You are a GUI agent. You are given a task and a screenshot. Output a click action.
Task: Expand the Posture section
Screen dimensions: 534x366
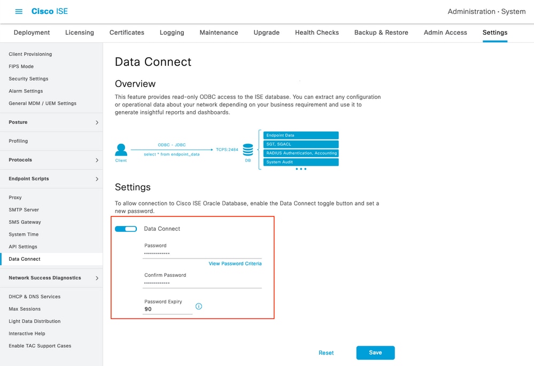point(51,122)
